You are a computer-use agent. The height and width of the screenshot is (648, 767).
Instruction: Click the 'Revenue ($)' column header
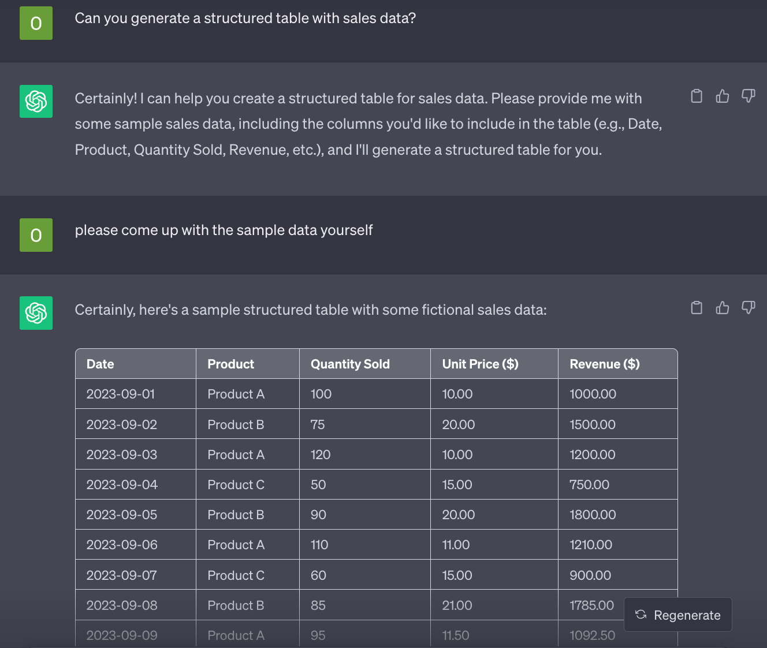tap(618, 364)
